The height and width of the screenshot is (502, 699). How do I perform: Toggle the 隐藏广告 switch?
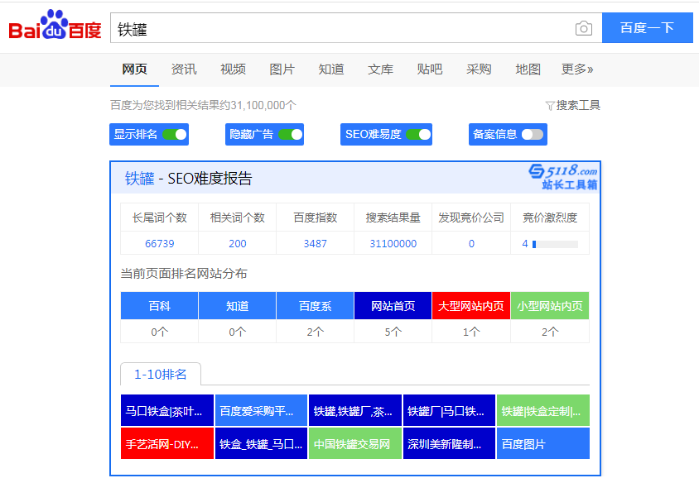(x=290, y=135)
